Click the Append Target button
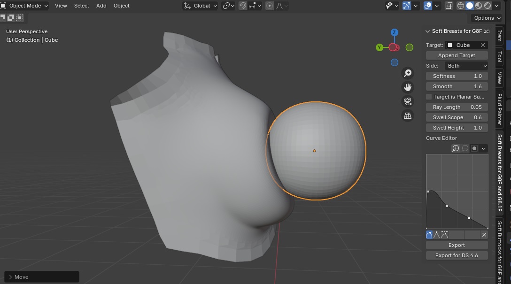 457,55
